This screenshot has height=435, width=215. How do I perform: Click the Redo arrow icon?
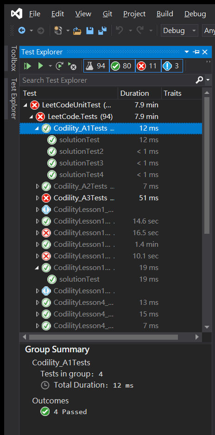pyautogui.click(x=140, y=30)
